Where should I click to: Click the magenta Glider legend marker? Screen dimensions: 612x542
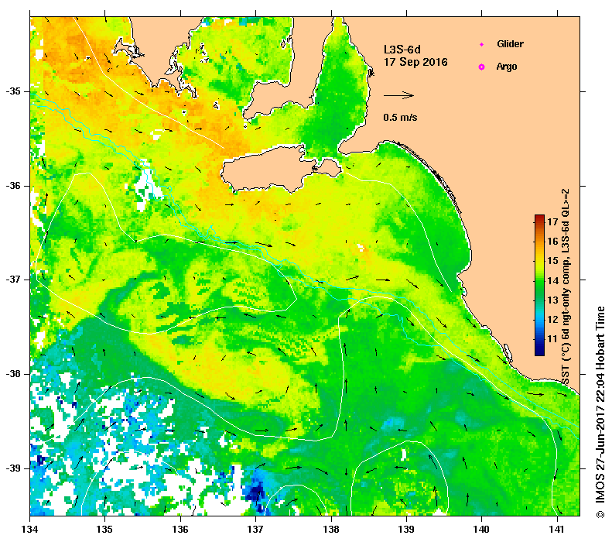point(482,44)
